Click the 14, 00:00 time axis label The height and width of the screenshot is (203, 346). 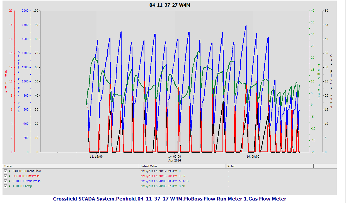175,156
